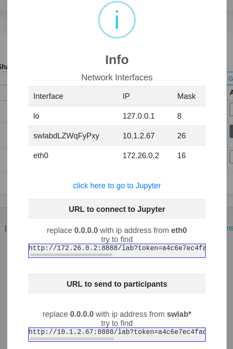
Task: Click the 10.1.2.67 IP cell in table
Action: click(138, 136)
